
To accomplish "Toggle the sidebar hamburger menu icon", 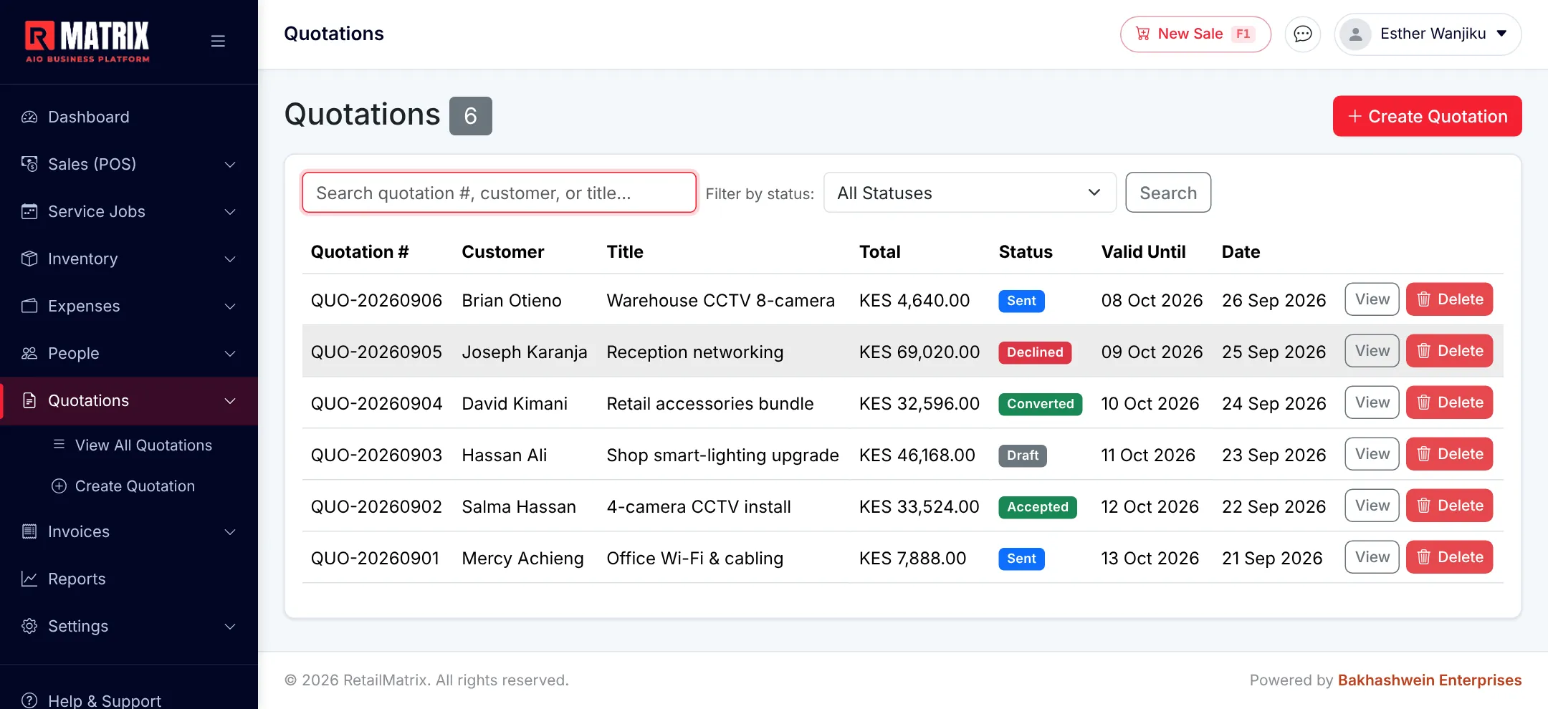I will (218, 41).
